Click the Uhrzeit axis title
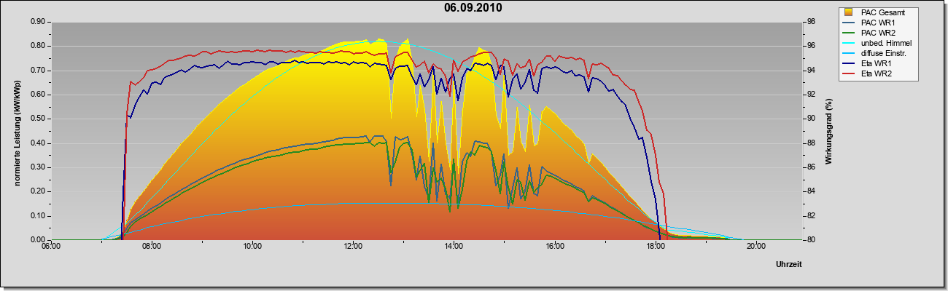Screen dimensions: 948x291 click(789, 264)
